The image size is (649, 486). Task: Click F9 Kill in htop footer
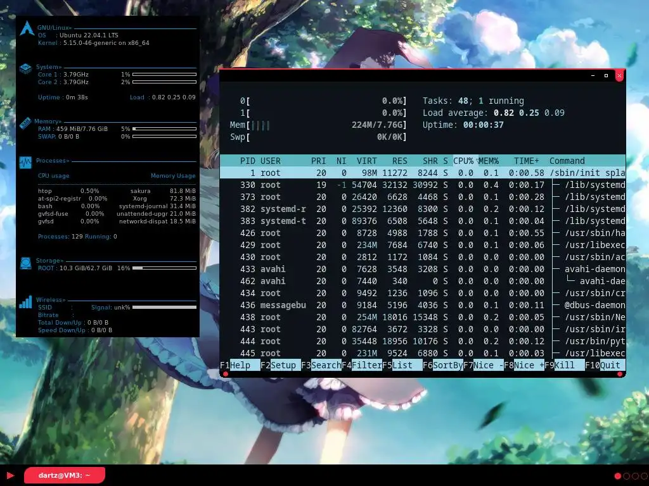pos(565,365)
